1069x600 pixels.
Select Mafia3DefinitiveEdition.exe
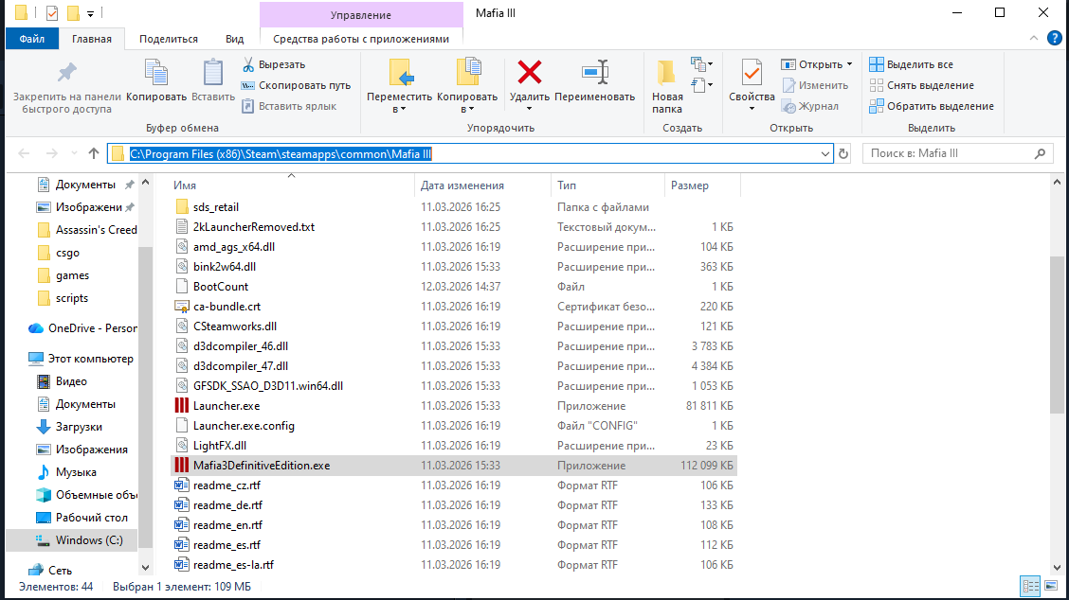pos(453,466)
